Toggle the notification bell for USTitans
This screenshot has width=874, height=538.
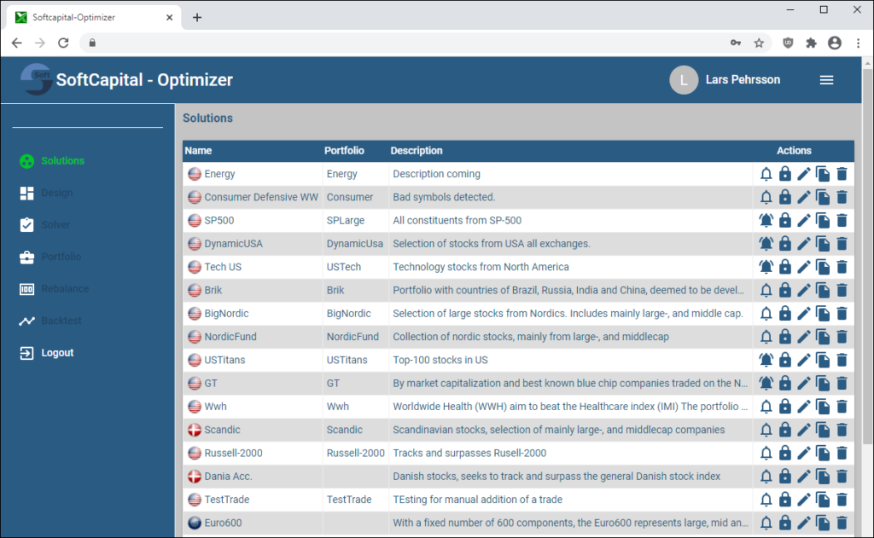coord(766,360)
